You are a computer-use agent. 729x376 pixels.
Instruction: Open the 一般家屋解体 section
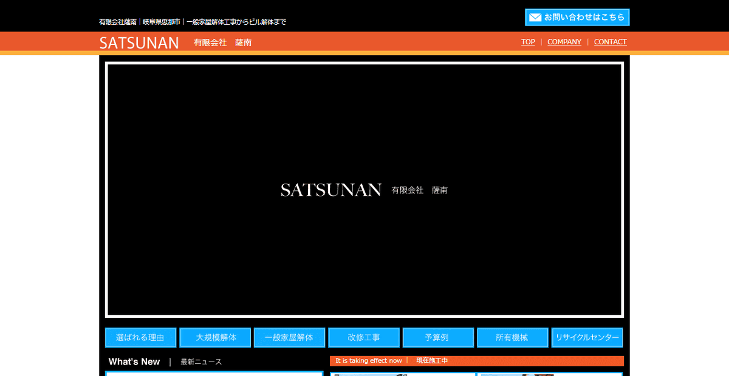click(289, 337)
